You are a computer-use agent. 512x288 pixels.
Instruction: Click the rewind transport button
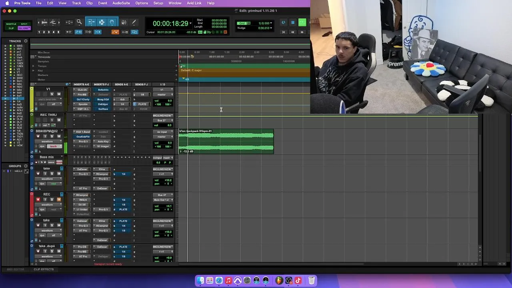pyautogui.click(x=292, y=32)
